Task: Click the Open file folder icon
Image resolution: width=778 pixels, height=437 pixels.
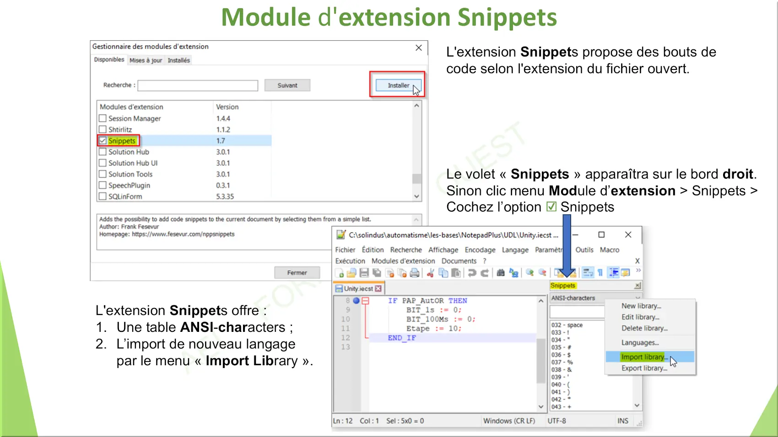Action: [x=351, y=273]
